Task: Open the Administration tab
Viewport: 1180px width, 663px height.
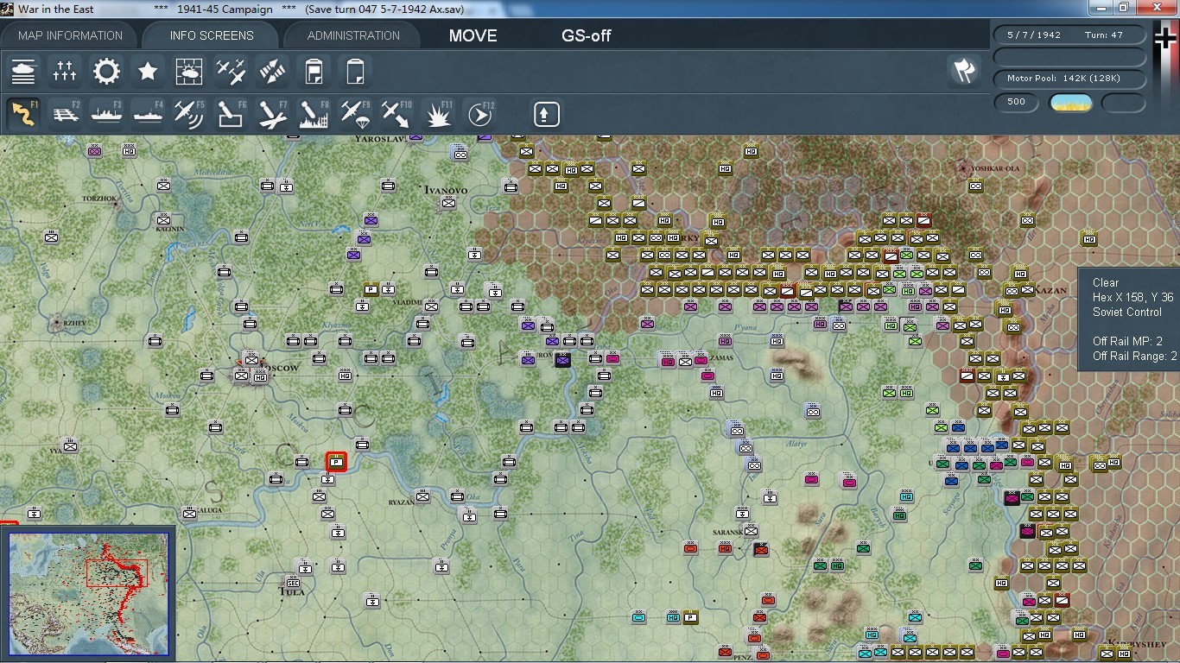Action: [x=353, y=35]
